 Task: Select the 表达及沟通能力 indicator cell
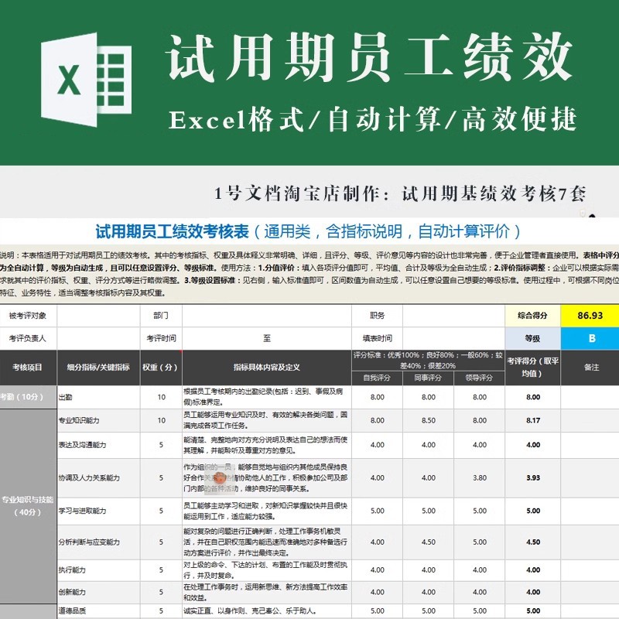(99, 445)
